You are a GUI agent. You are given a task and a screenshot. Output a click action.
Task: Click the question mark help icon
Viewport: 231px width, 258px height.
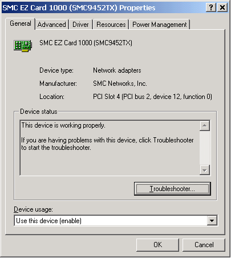(x=211, y=7)
